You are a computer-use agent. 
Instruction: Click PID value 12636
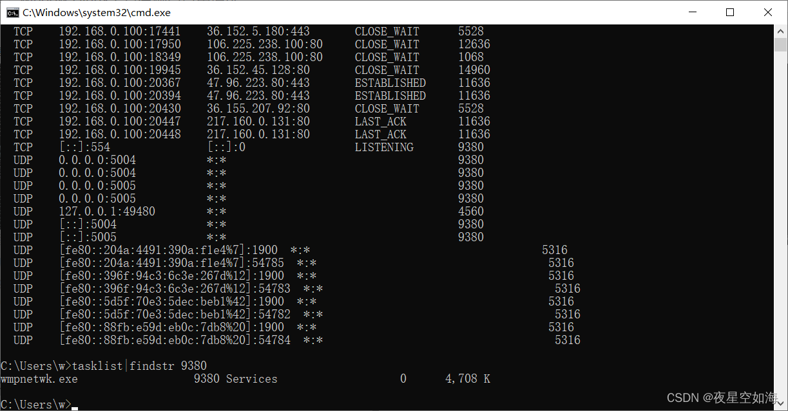[474, 44]
